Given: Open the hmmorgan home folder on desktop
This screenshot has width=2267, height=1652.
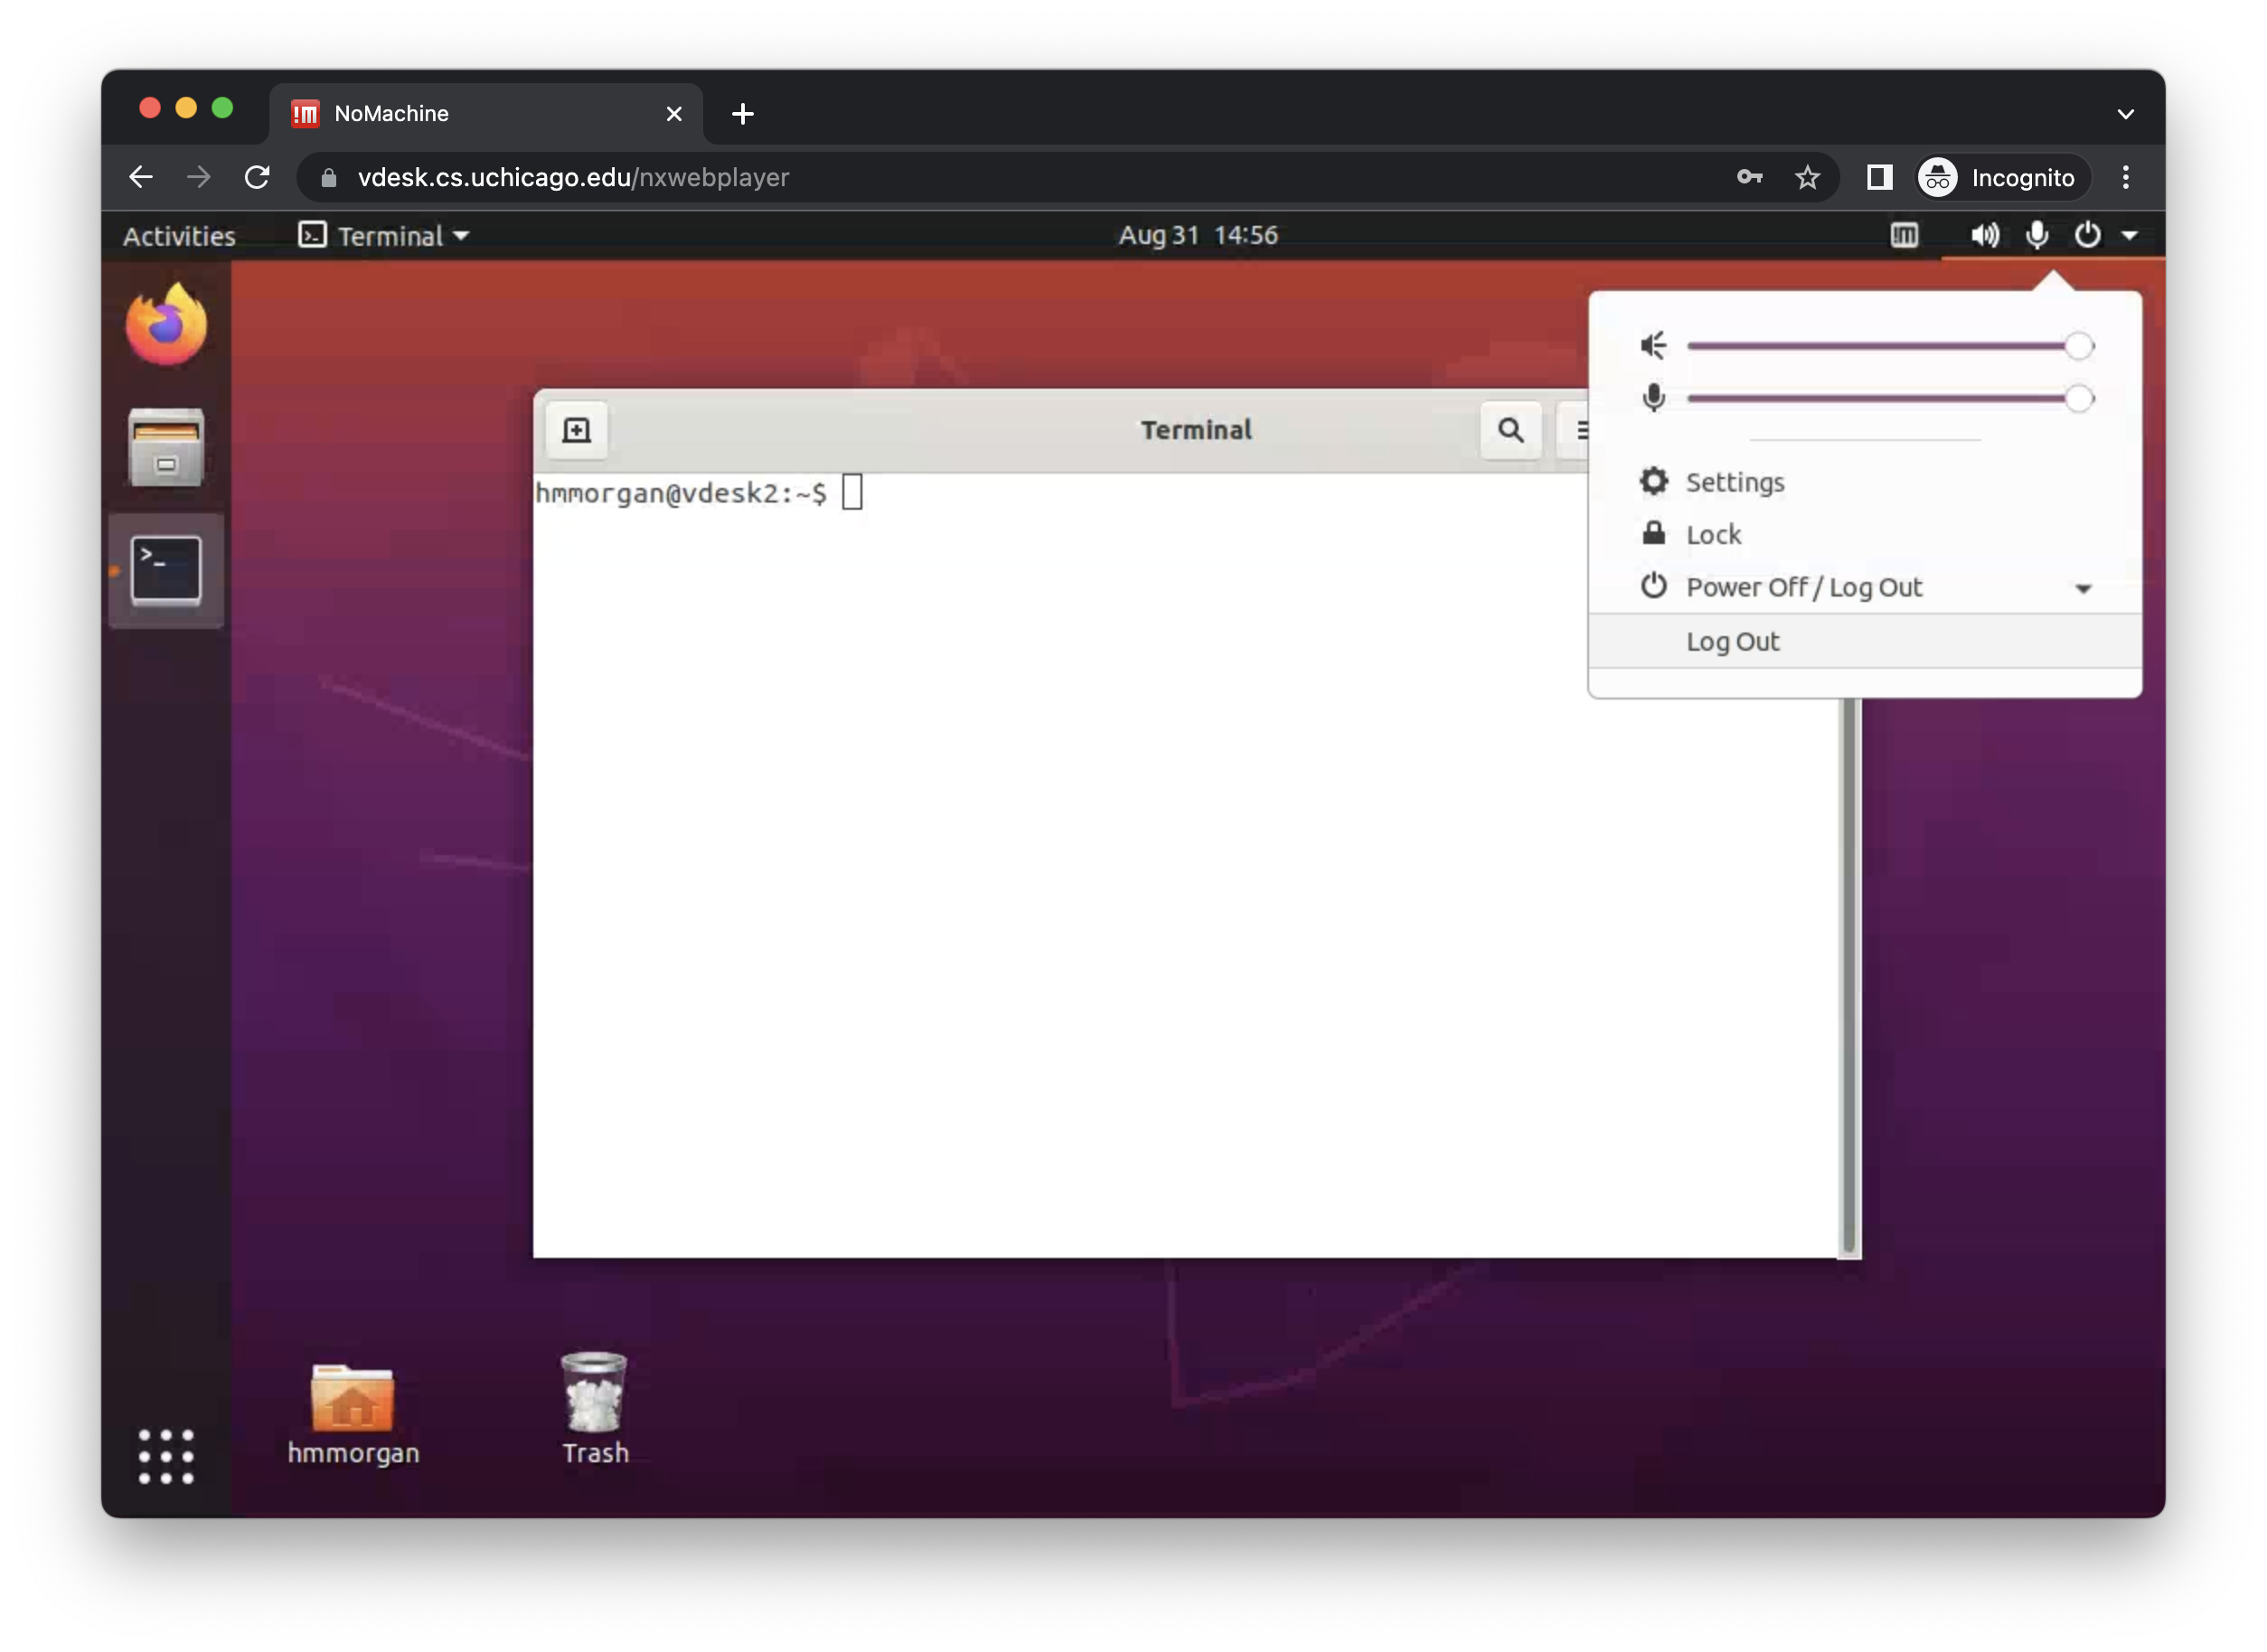Looking at the screenshot, I should point(352,1400).
